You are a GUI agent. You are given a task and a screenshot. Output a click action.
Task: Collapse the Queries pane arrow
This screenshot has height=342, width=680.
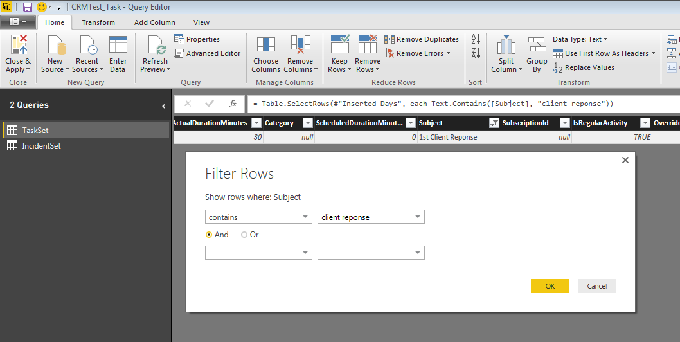163,105
